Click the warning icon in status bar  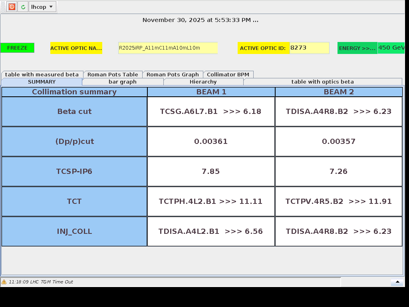[4, 282]
